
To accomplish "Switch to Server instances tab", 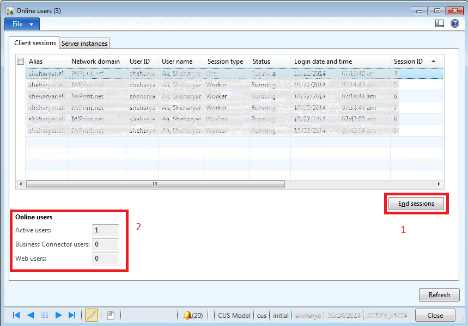I will pyautogui.click(x=84, y=44).
